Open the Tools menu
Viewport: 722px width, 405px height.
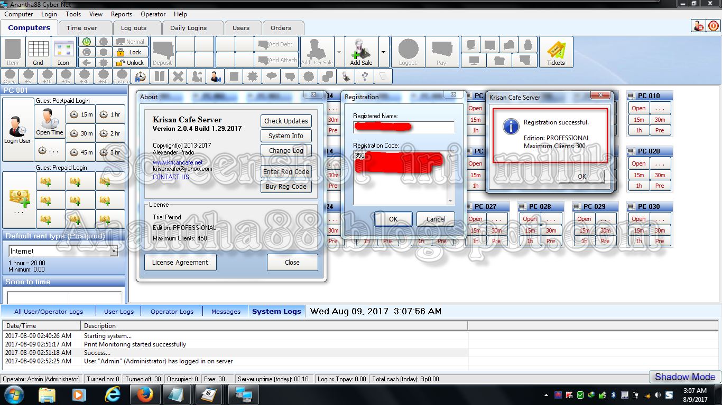(x=73, y=14)
